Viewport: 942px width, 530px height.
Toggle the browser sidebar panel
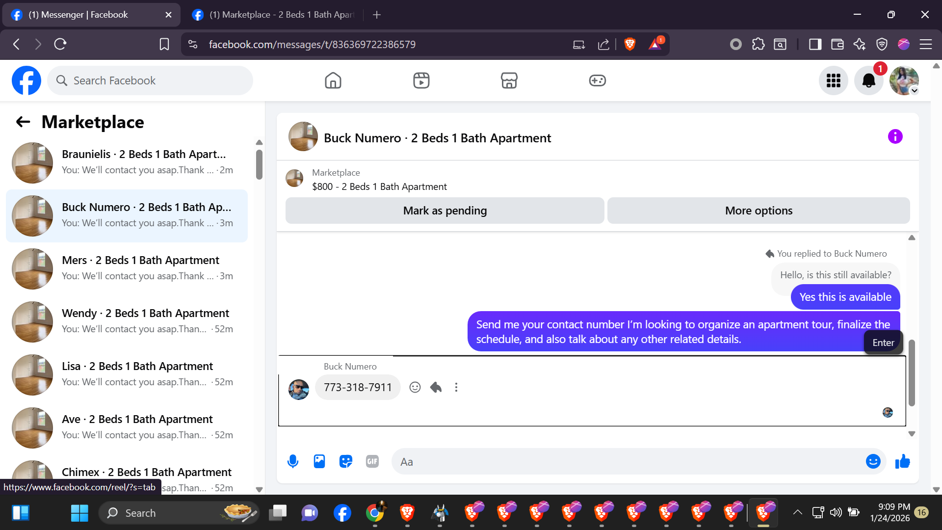(x=815, y=45)
